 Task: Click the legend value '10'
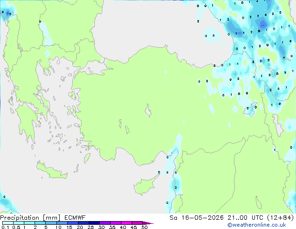click(x=58, y=227)
